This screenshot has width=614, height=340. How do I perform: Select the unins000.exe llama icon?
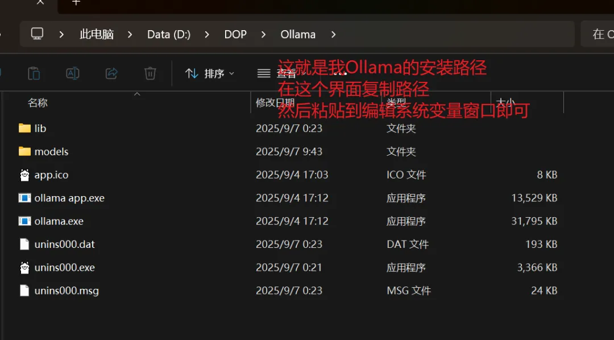coord(24,268)
